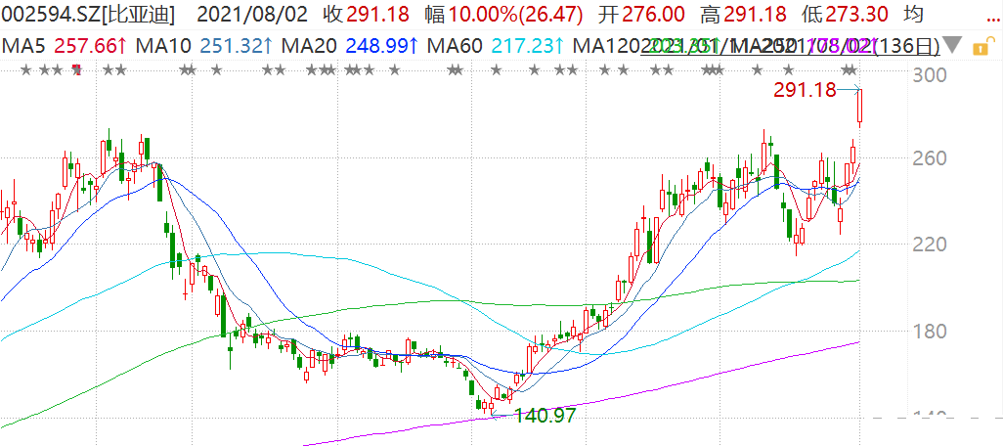Select the MA20 248.99 indicator label
Viewport: 1003px width, 446px height.
(352, 46)
